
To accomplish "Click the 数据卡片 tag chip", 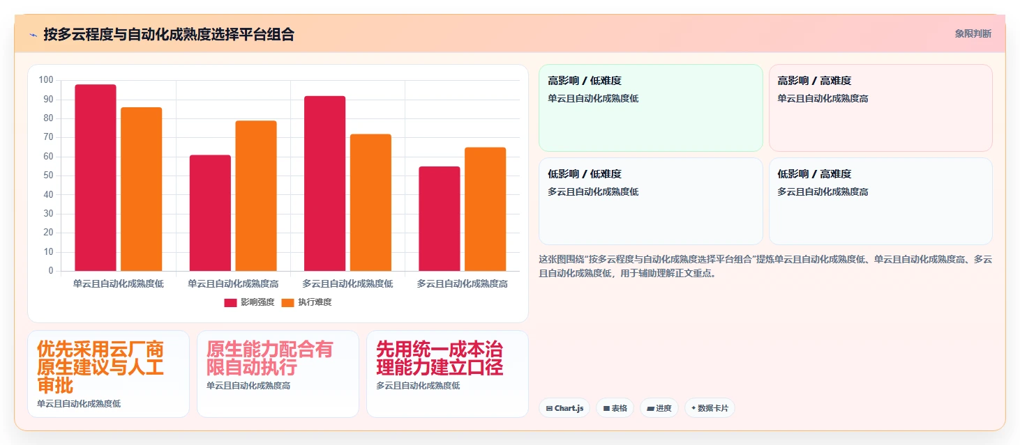I will coord(710,408).
